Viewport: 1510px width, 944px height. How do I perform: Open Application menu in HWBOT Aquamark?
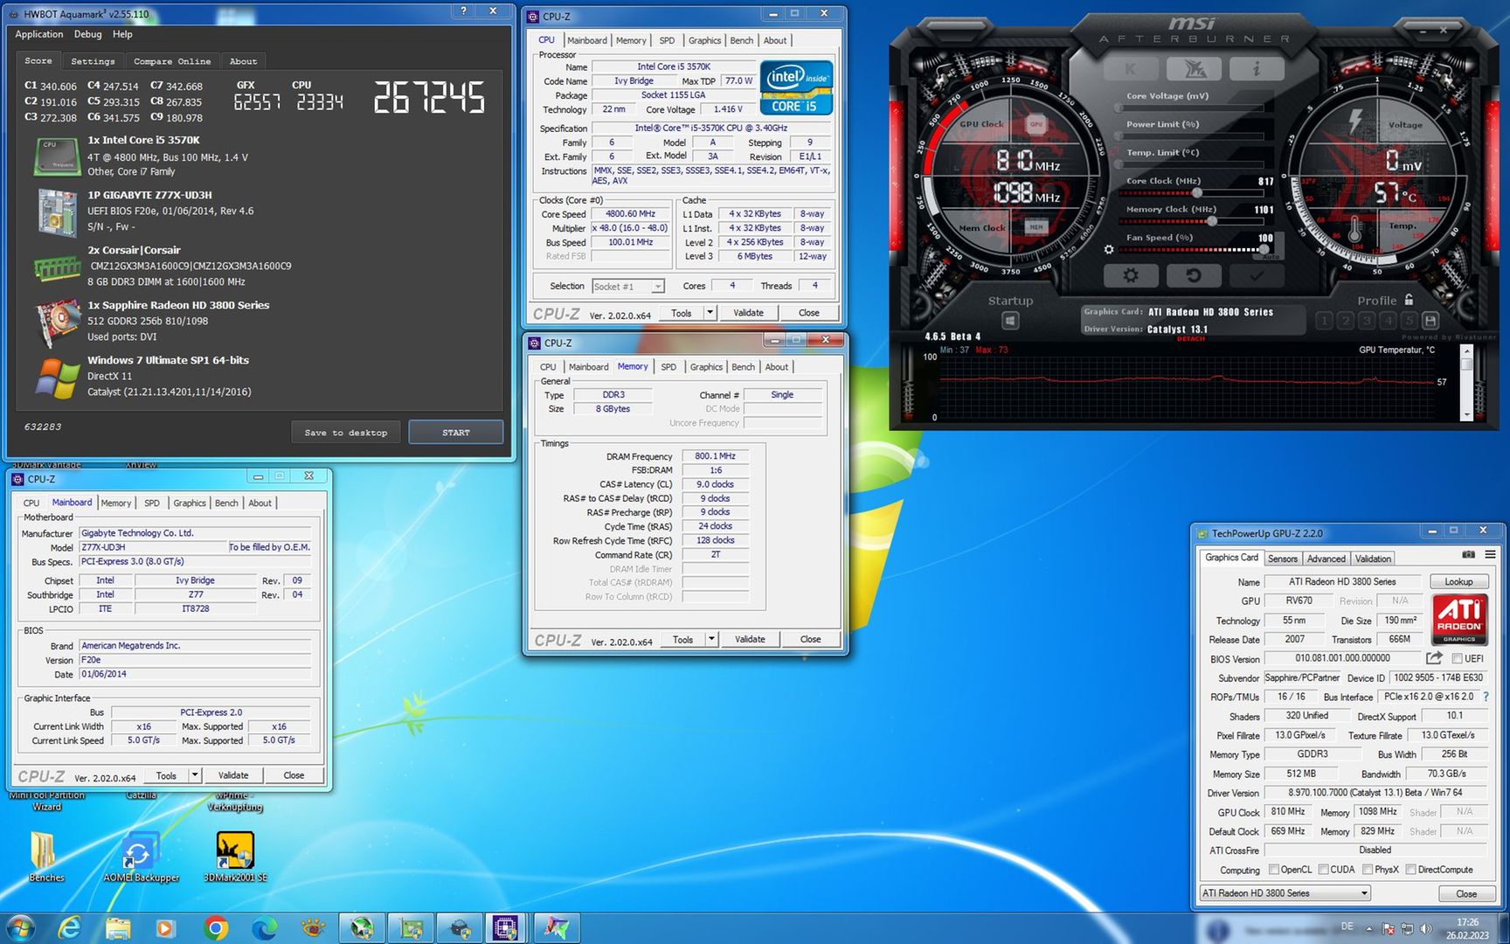(39, 34)
